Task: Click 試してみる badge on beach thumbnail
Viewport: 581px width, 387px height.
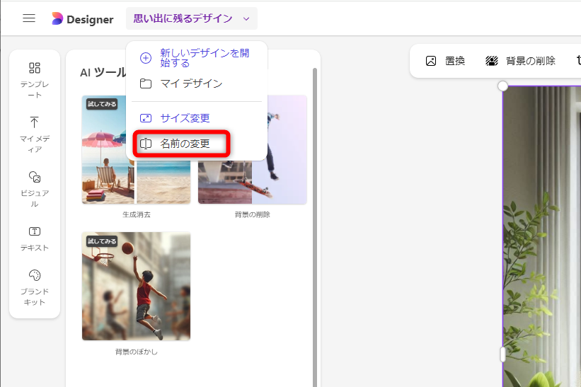Action: click(102, 104)
